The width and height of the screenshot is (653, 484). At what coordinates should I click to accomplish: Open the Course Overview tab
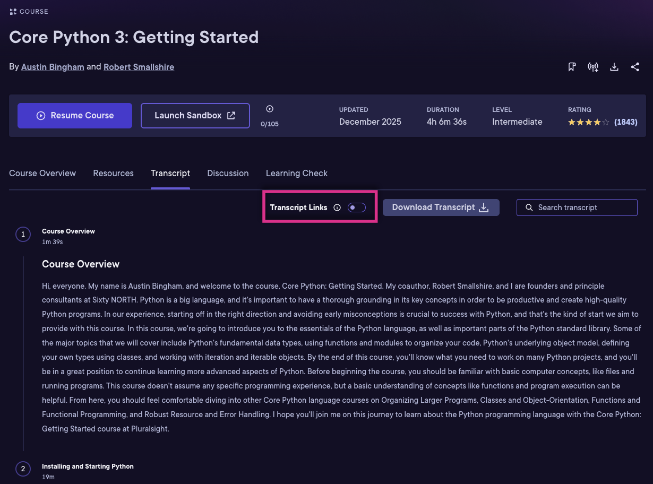coord(42,173)
